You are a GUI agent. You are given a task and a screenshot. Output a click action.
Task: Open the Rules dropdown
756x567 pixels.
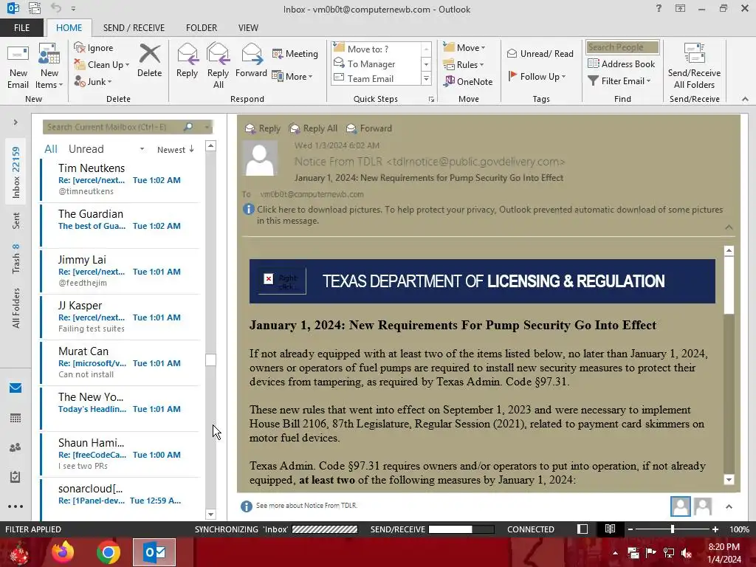pos(464,64)
